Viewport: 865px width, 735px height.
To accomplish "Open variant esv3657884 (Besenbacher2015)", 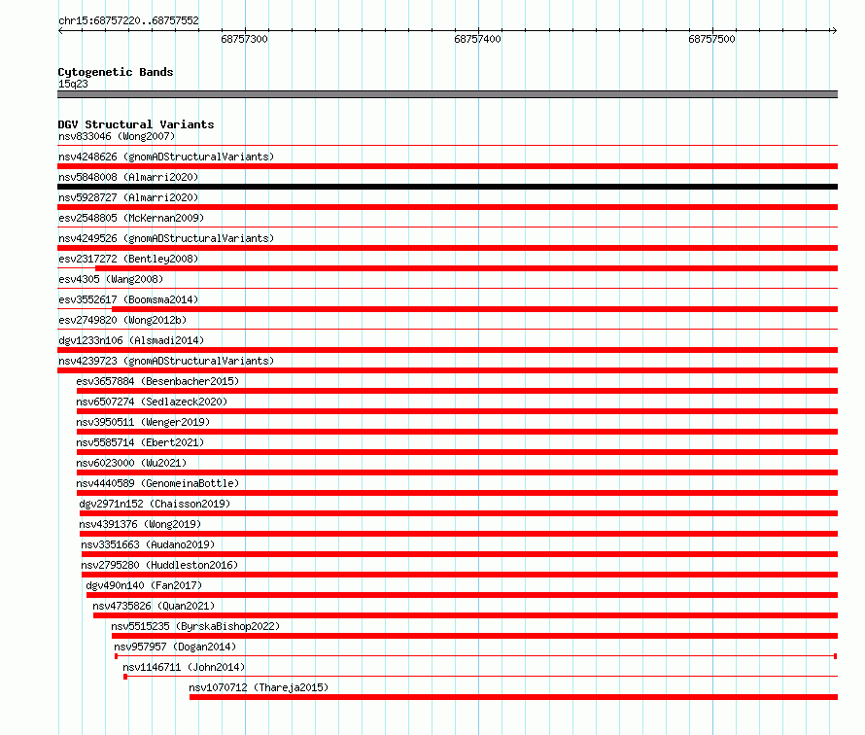I will (x=157, y=381).
